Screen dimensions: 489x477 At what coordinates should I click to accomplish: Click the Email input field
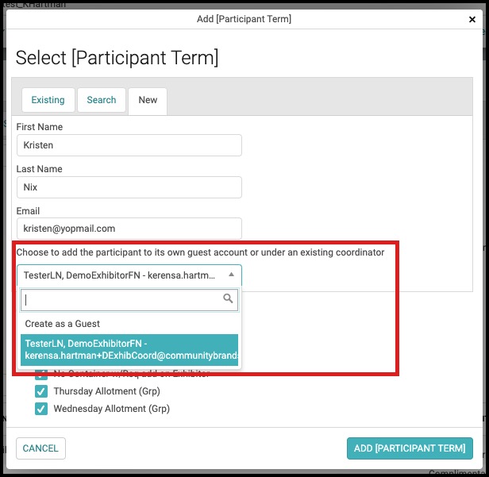(129, 229)
